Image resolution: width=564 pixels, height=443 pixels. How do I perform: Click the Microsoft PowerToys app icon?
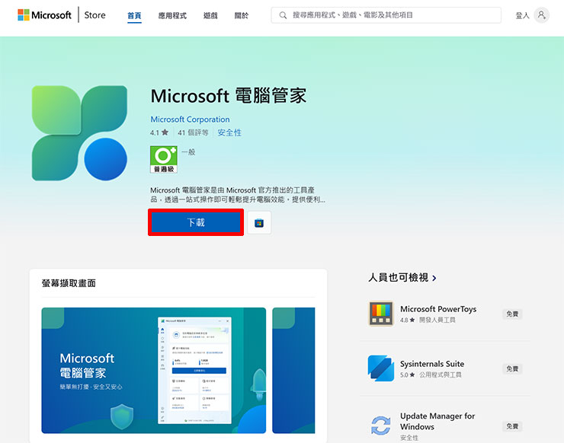click(x=381, y=314)
